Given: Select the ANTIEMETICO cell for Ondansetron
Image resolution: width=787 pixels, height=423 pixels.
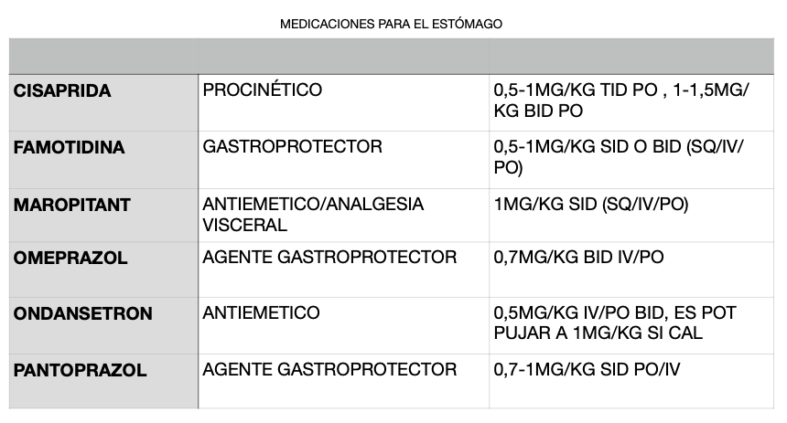Looking at the screenshot, I should (x=344, y=326).
